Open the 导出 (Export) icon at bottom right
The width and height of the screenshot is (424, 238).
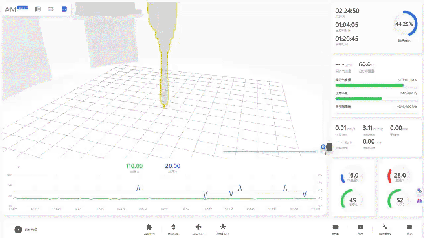point(360,227)
